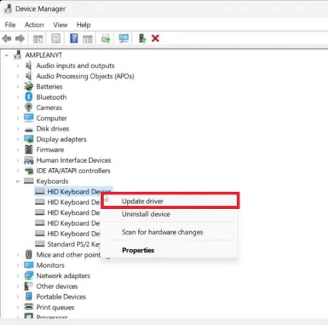The height and width of the screenshot is (325, 328).
Task: Expand the Batteries chevron
Action: tap(18, 87)
